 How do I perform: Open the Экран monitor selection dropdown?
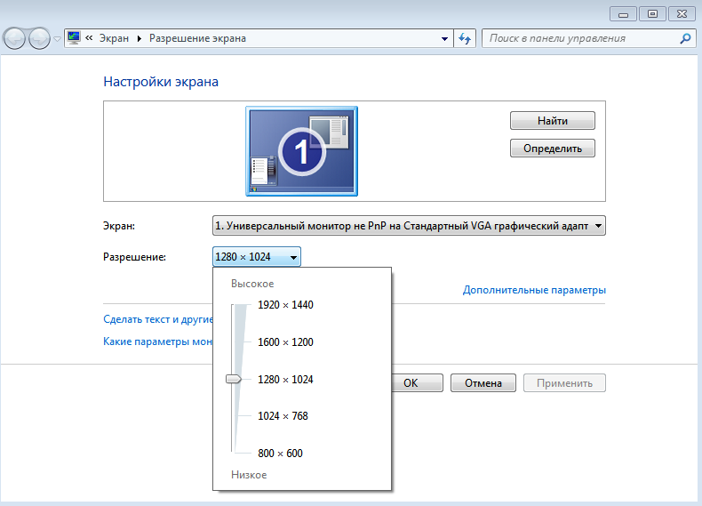pyautogui.click(x=409, y=226)
